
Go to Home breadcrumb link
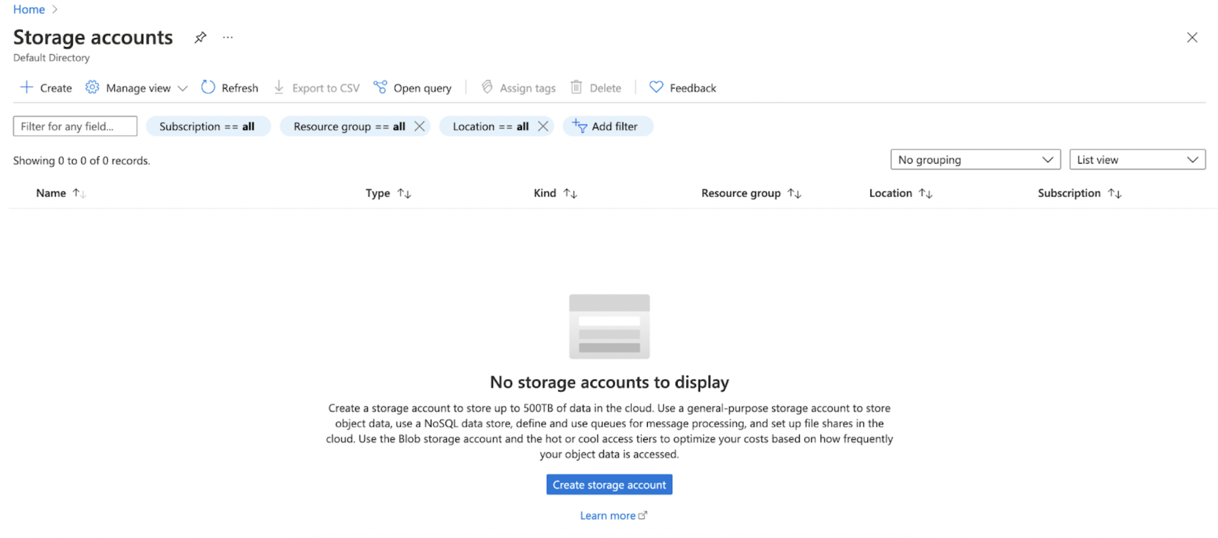(x=29, y=9)
